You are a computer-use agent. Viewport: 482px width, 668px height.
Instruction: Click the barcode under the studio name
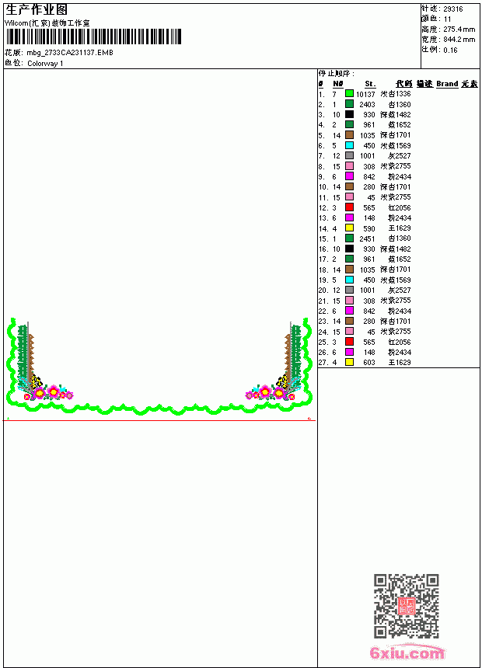click(93, 37)
